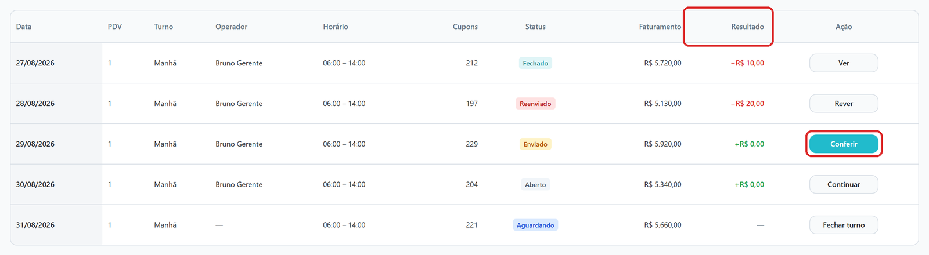Click Continuar for the 30/08/2026 shift
The image size is (929, 255).
[x=844, y=185]
